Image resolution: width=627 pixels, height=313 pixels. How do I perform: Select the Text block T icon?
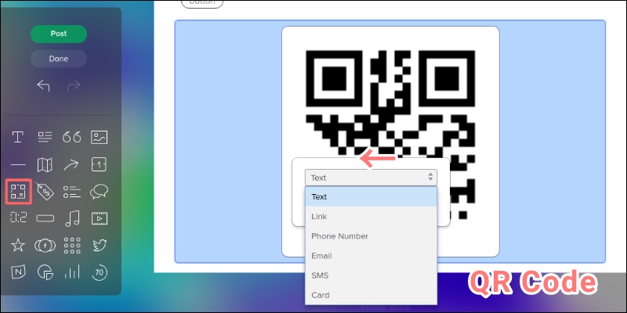17,137
